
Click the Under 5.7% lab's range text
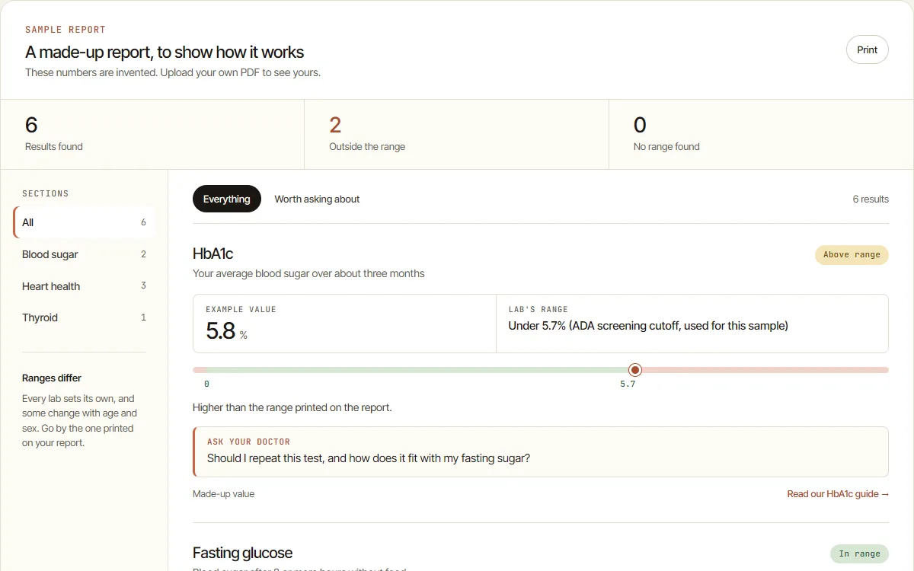(x=648, y=326)
